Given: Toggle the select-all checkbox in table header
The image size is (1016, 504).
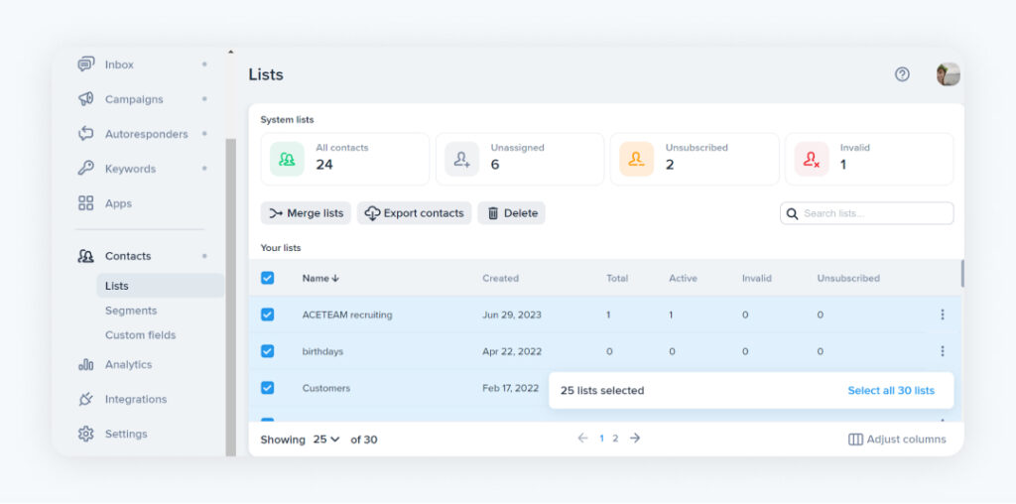Looking at the screenshot, I should (x=267, y=278).
